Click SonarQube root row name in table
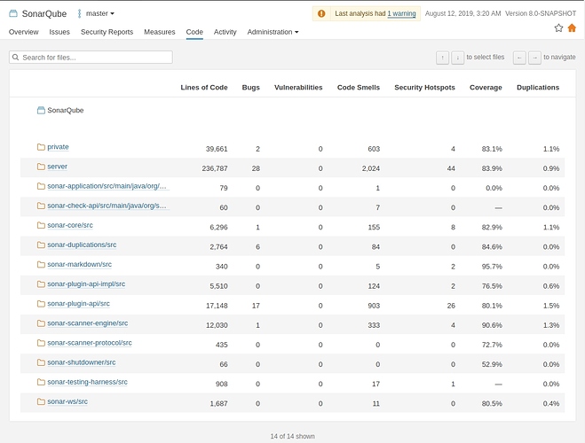This screenshot has width=585, height=443. coord(66,110)
